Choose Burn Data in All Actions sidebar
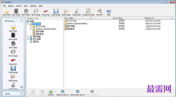Screen dimensions: 176x97 coord(13,28)
